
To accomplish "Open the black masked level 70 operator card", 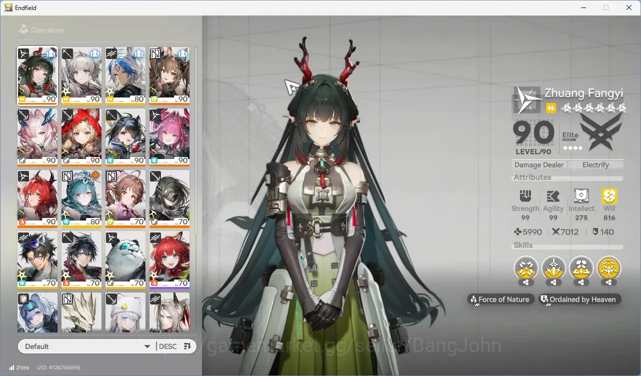I will [169, 198].
